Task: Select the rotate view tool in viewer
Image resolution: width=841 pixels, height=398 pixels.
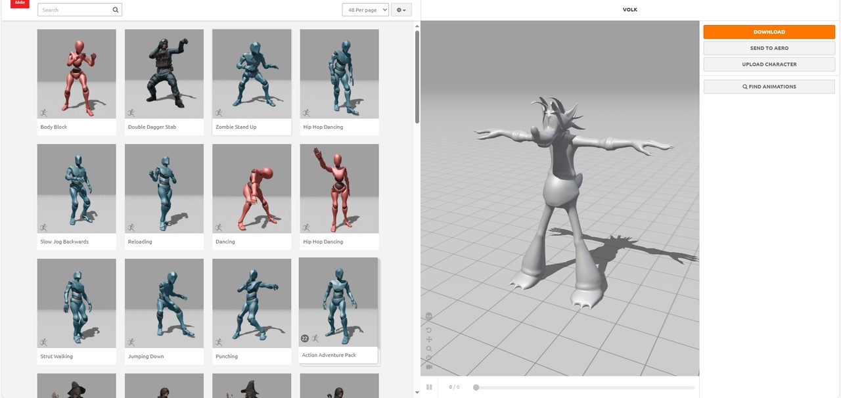Action: click(x=429, y=330)
